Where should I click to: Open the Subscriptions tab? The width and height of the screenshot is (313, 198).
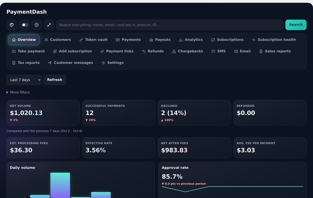coord(227,40)
